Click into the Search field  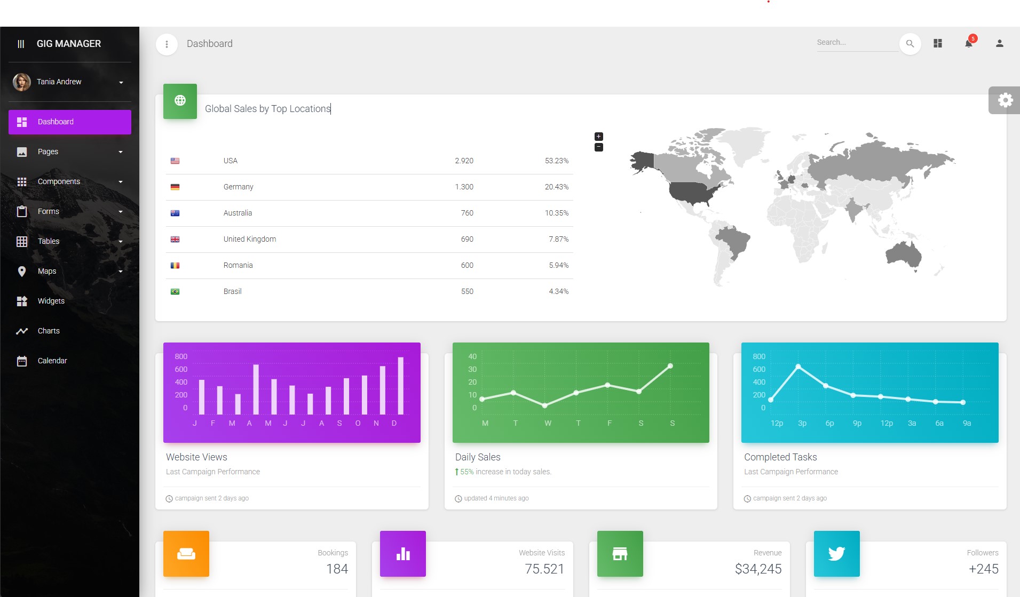coord(857,43)
